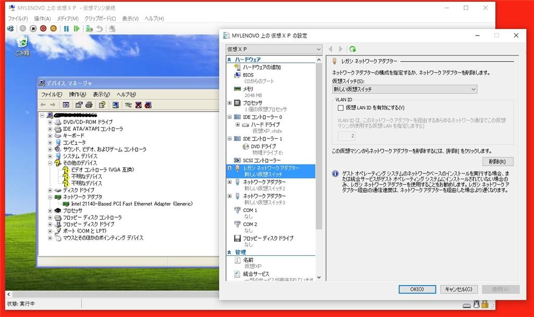This screenshot has height=317, width=534.
Task: Click the forward arrow in the settings dialog
Action: click(340, 49)
